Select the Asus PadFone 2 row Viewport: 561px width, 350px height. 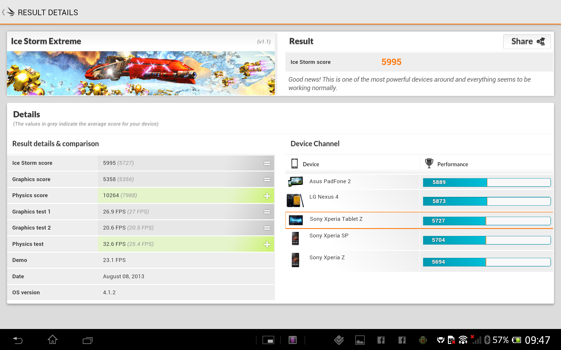(x=330, y=181)
